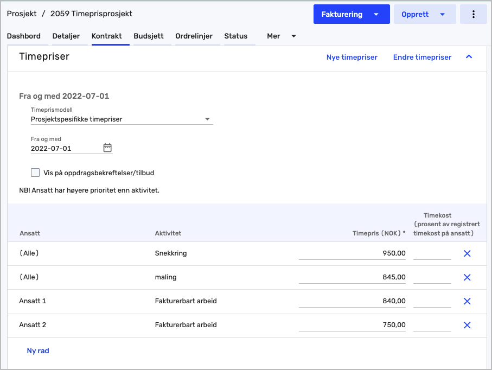
Task: Open the three-dot more options menu
Action: 473,14
